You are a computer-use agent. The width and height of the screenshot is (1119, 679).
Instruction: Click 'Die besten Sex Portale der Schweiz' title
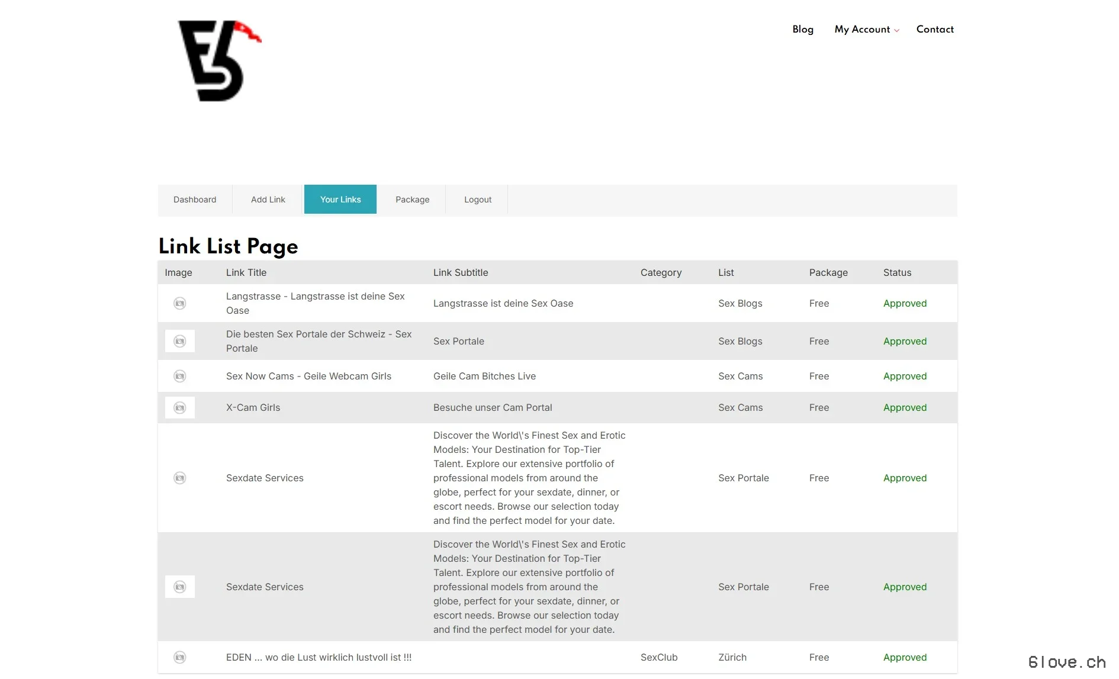click(x=319, y=341)
